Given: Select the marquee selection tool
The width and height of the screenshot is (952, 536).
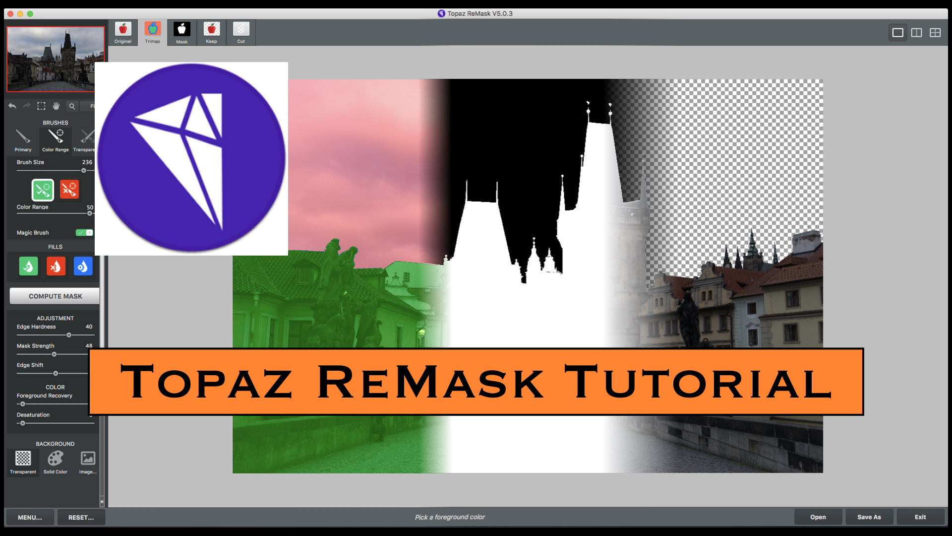Looking at the screenshot, I should point(42,106).
